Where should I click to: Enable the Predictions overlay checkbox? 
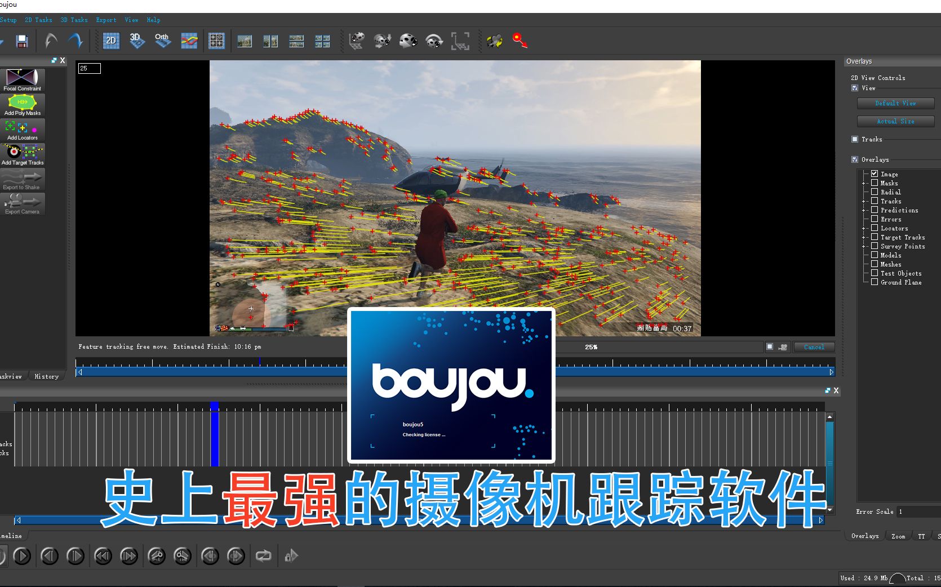pos(875,210)
